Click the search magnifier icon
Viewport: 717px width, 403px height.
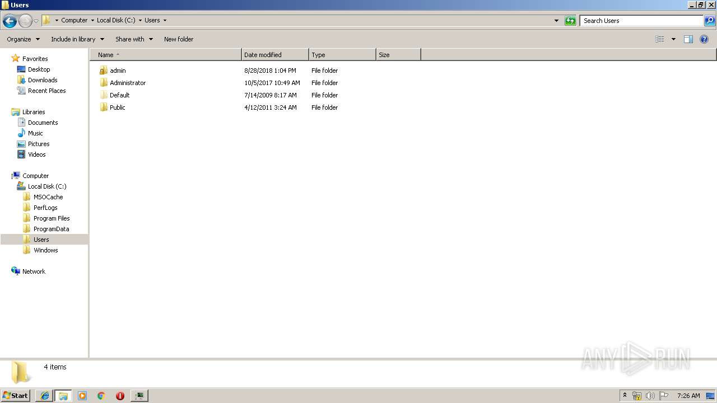[709, 21]
